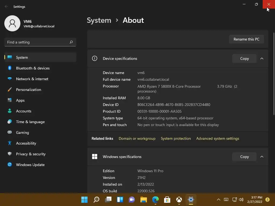The width and height of the screenshot is (275, 206).
Task: Click the Gaming controller icon
Action: [x=10, y=132]
